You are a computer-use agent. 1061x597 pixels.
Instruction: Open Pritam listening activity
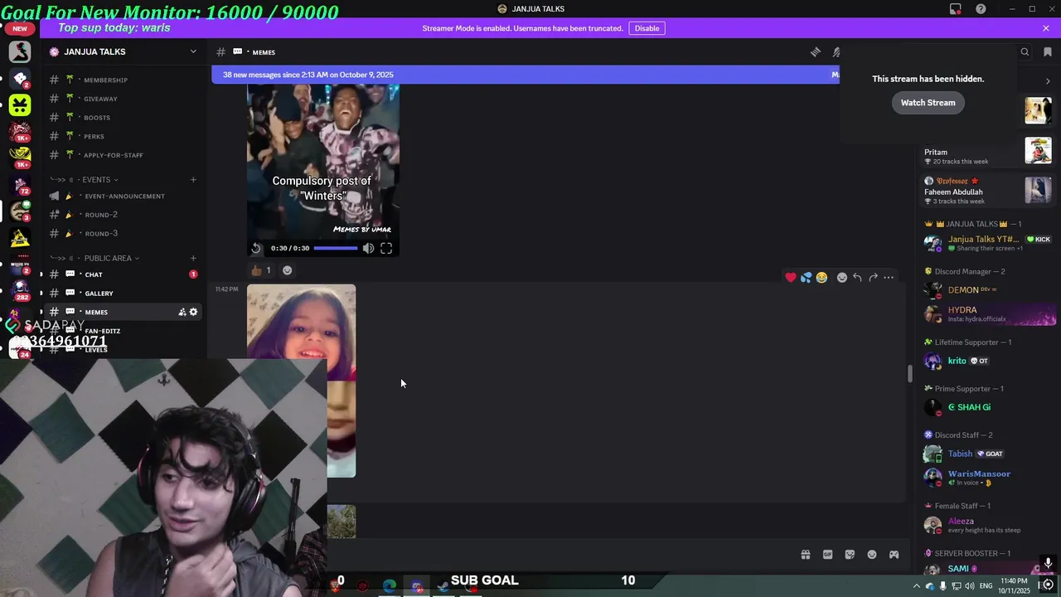(x=987, y=153)
